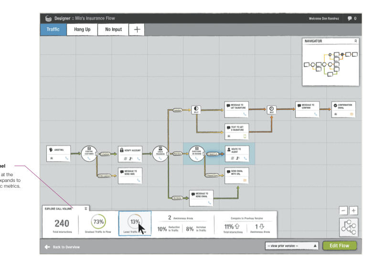Click the checkmark icon on Confirmation Email

(x=335, y=106)
